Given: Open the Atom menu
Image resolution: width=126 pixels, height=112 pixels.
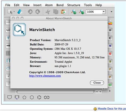Looking at the screenshot, I should tap(49, 5).
